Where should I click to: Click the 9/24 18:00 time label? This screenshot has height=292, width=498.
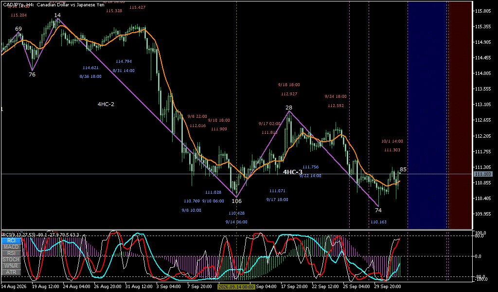(336, 96)
